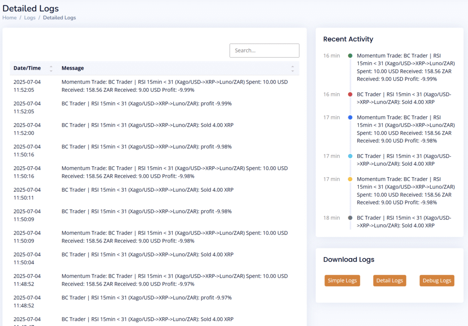Sort table by Date/Time column arrows

pyautogui.click(x=51, y=68)
